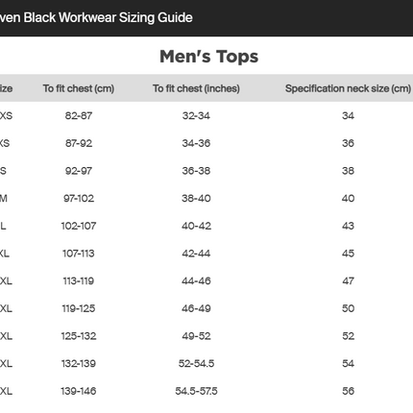
Task: Click the 34-36 chest inches cell
Action: [x=196, y=143]
